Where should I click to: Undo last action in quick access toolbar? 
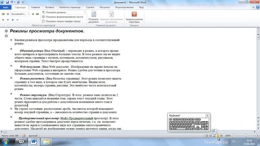[12, 2]
